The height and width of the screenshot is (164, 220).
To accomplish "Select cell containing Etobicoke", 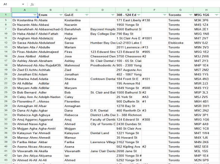I will [180, 43].
